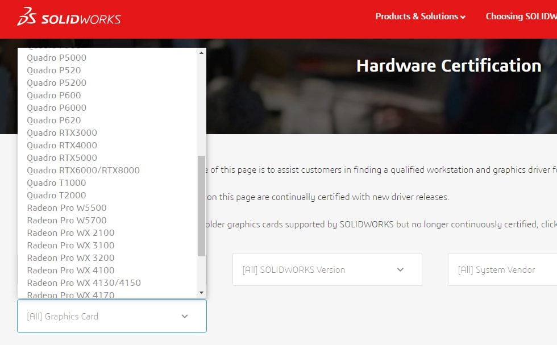Click chevron on SOLIDWORKS Version dropdown
The image size is (557, 345).
[400, 269]
